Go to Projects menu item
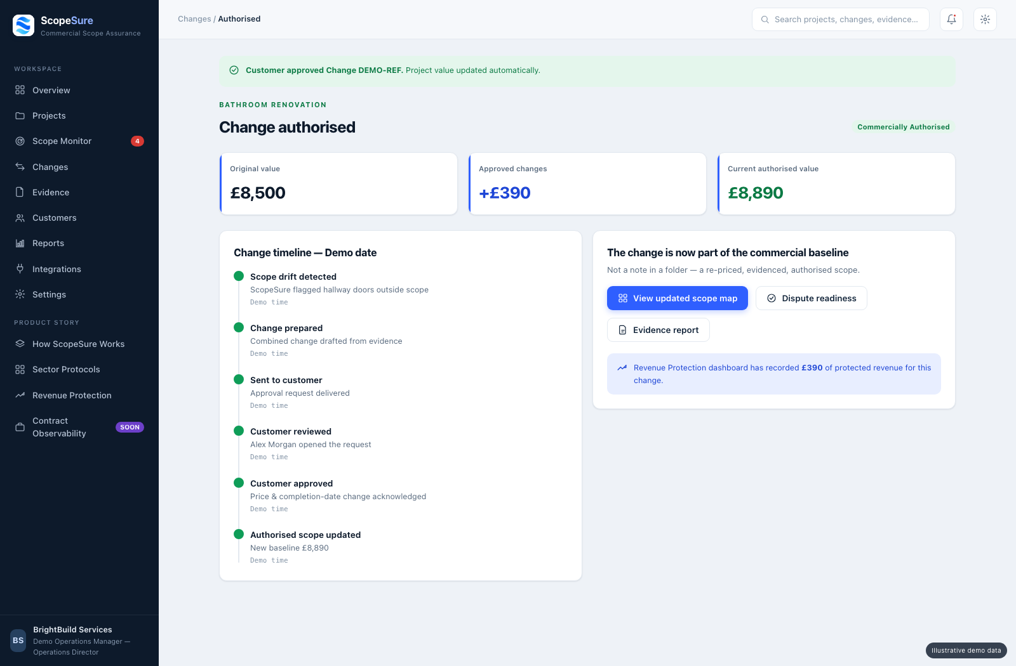This screenshot has width=1016, height=666. coord(79,115)
